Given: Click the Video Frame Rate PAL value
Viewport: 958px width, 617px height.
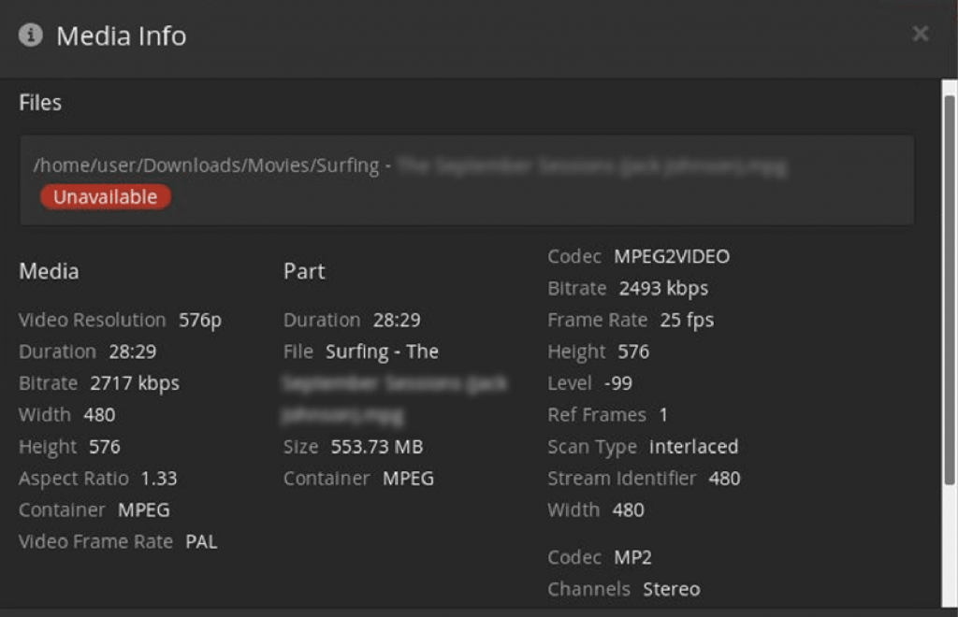Looking at the screenshot, I should (x=201, y=541).
